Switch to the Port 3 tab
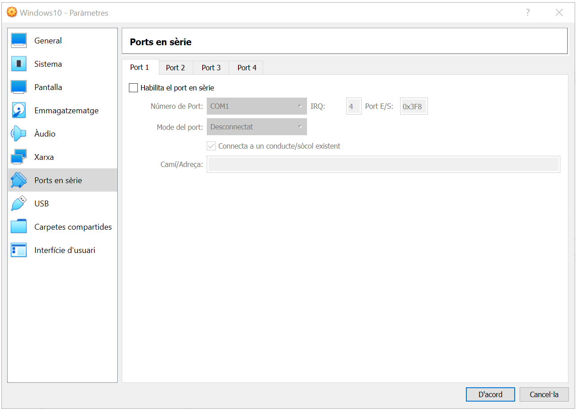576x411 pixels. (x=211, y=68)
